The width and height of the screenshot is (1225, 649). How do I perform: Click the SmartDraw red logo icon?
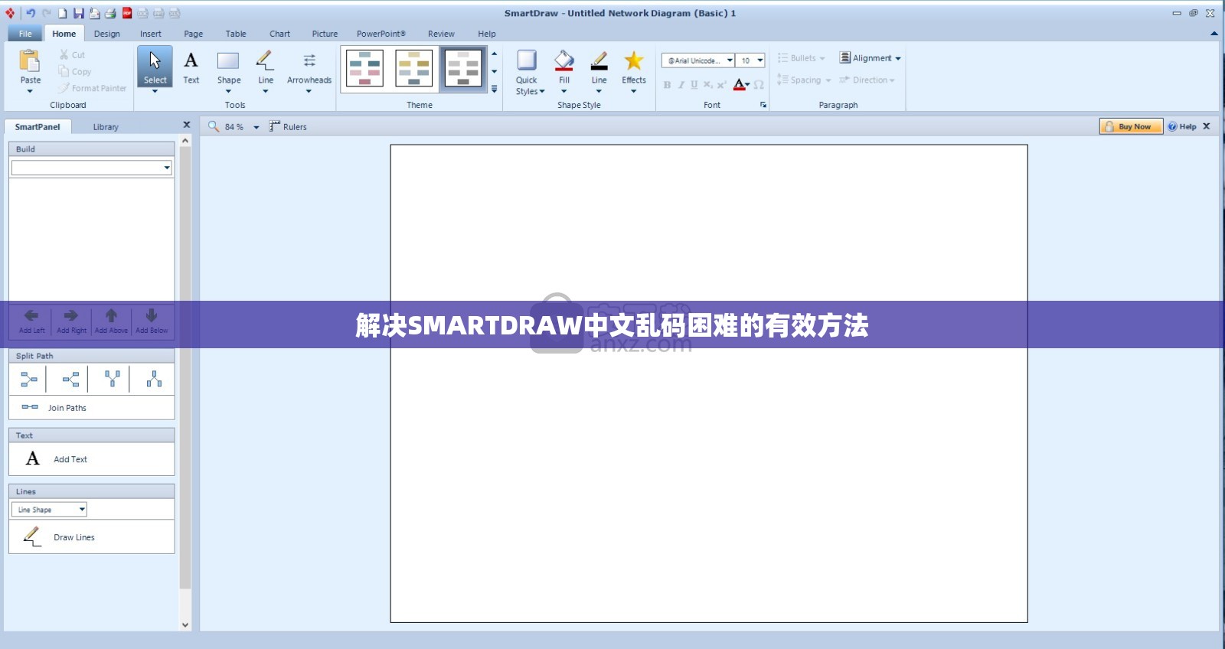tap(10, 13)
